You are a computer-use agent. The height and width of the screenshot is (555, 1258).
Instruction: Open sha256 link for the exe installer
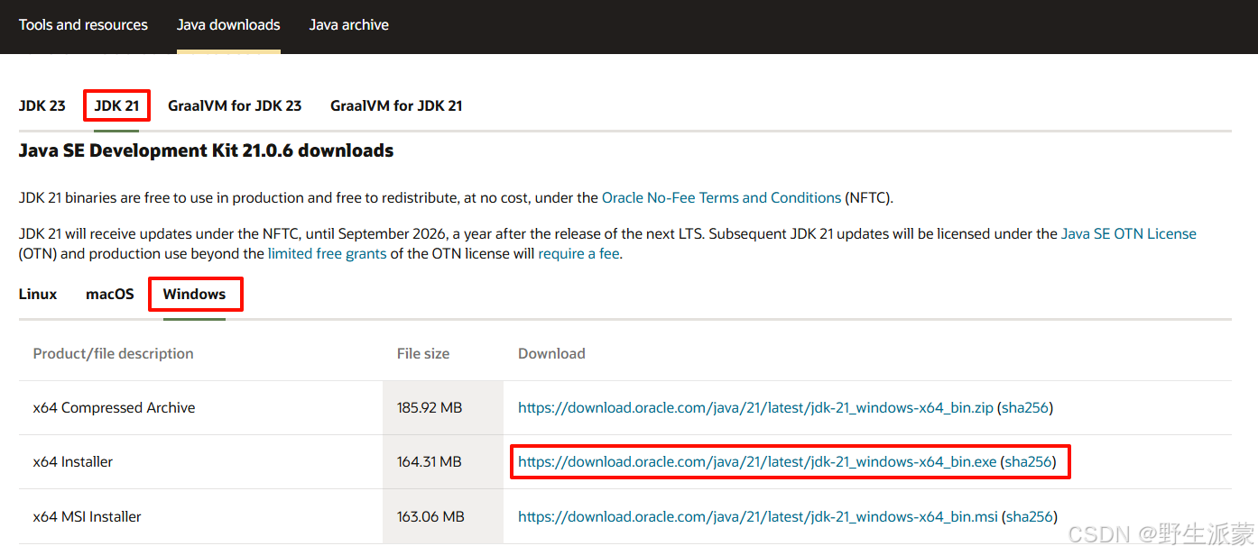point(1029,461)
